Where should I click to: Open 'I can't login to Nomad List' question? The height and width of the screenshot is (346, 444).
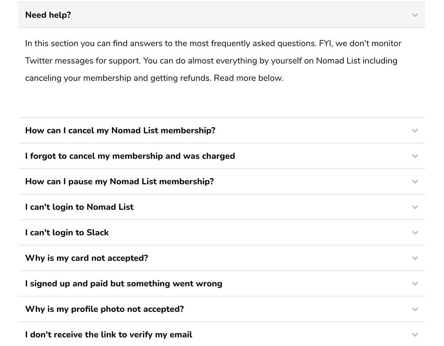tap(79, 207)
